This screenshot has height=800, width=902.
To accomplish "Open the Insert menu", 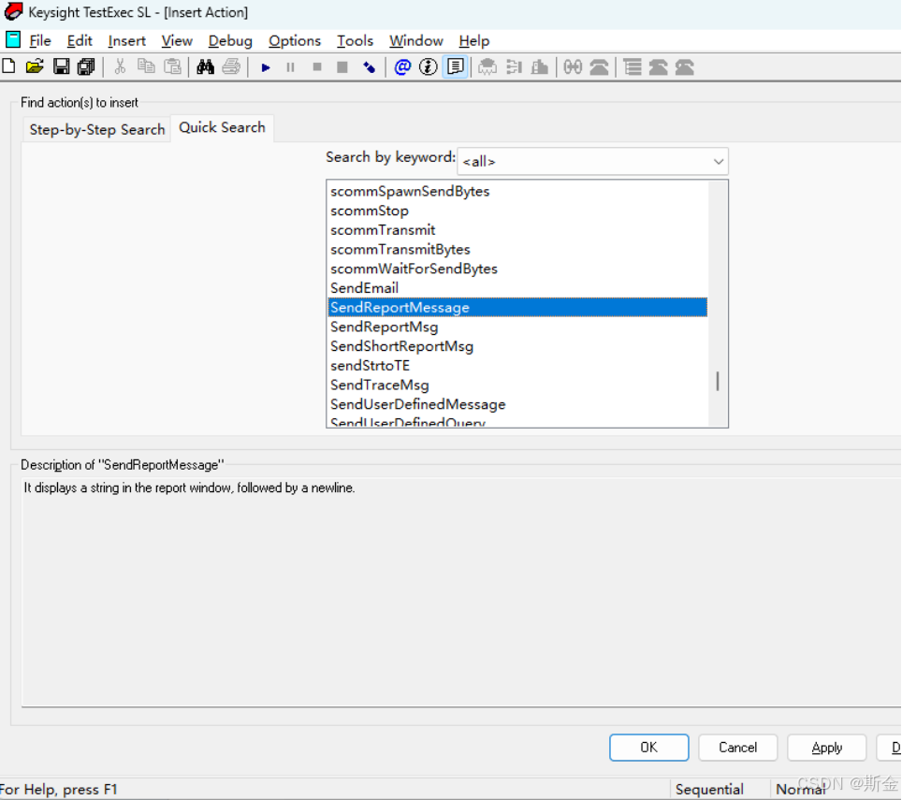I will [126, 41].
